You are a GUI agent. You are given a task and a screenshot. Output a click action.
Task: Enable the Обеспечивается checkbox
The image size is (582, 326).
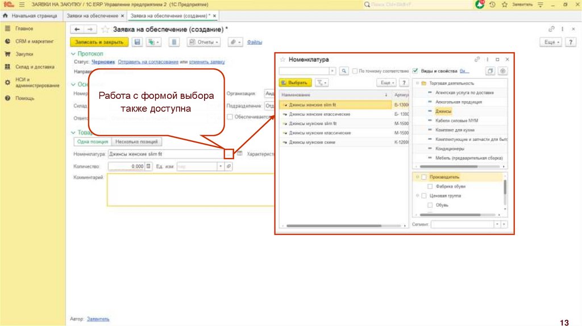230,116
